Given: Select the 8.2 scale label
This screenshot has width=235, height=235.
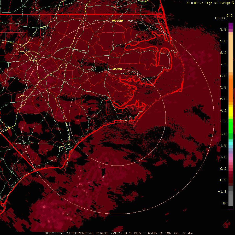Looking at the screenshot, I should tap(223, 52).
